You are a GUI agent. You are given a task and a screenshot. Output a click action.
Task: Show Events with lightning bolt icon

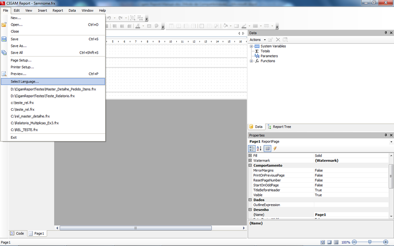[x=275, y=149]
